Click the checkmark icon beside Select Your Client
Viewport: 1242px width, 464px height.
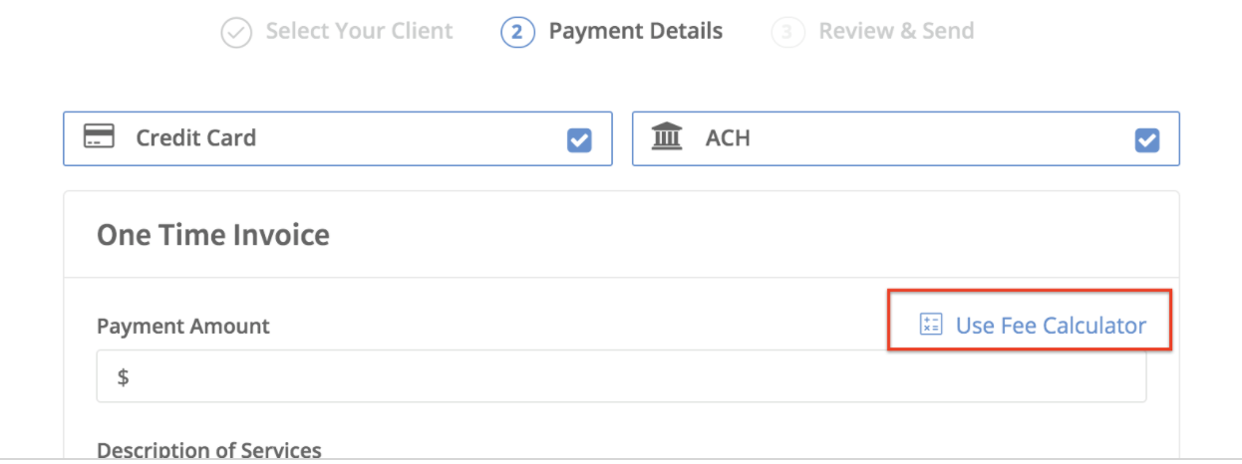236,33
